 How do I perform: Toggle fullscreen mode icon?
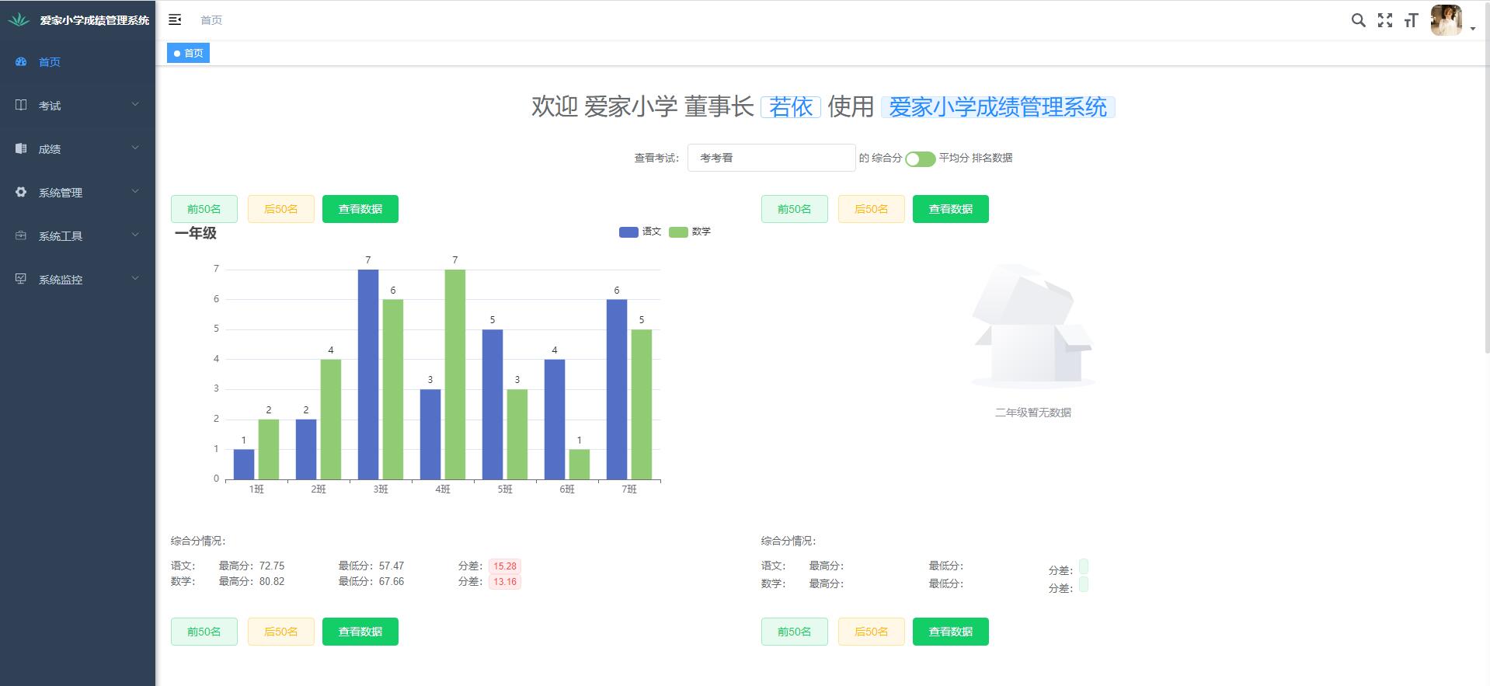pos(1384,20)
